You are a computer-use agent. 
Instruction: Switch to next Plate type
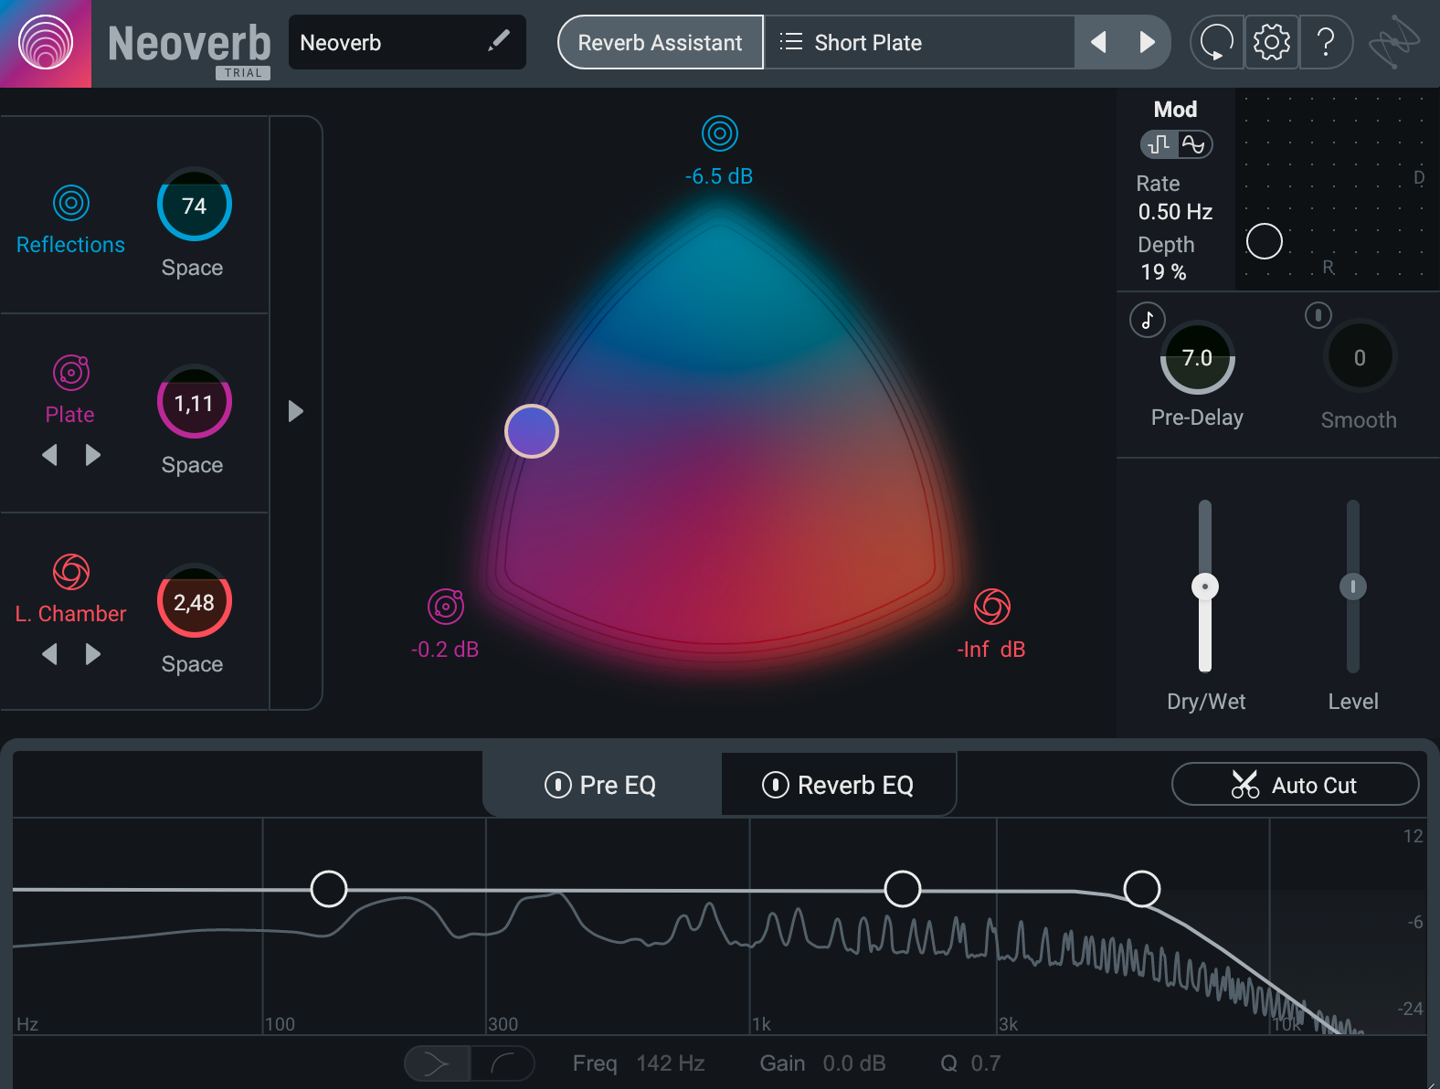92,455
